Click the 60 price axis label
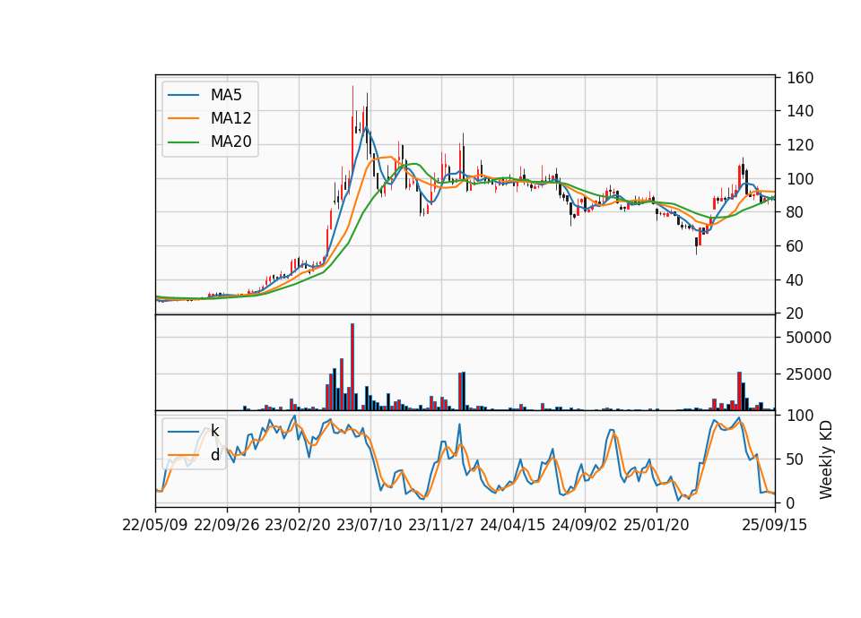The height and width of the screenshot is (618, 861). 796,246
